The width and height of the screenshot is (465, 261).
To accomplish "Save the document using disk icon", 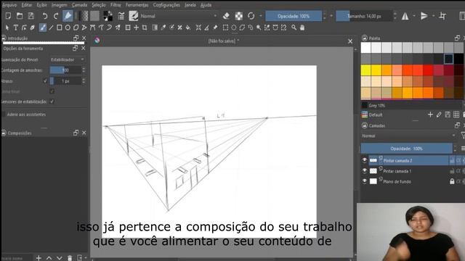I will (31, 16).
